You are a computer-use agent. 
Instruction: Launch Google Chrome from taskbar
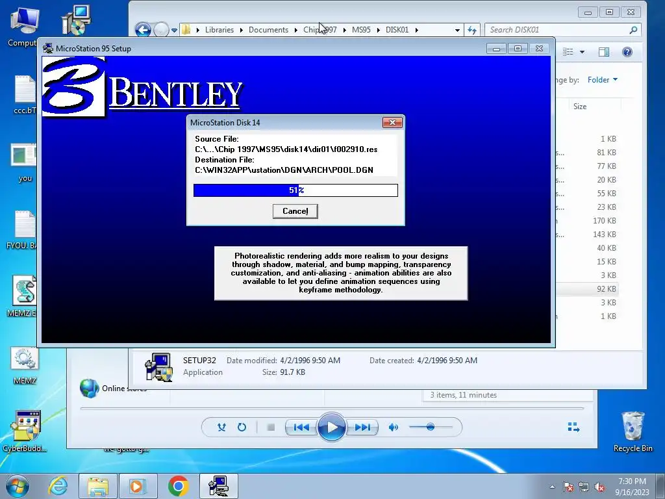(x=178, y=486)
